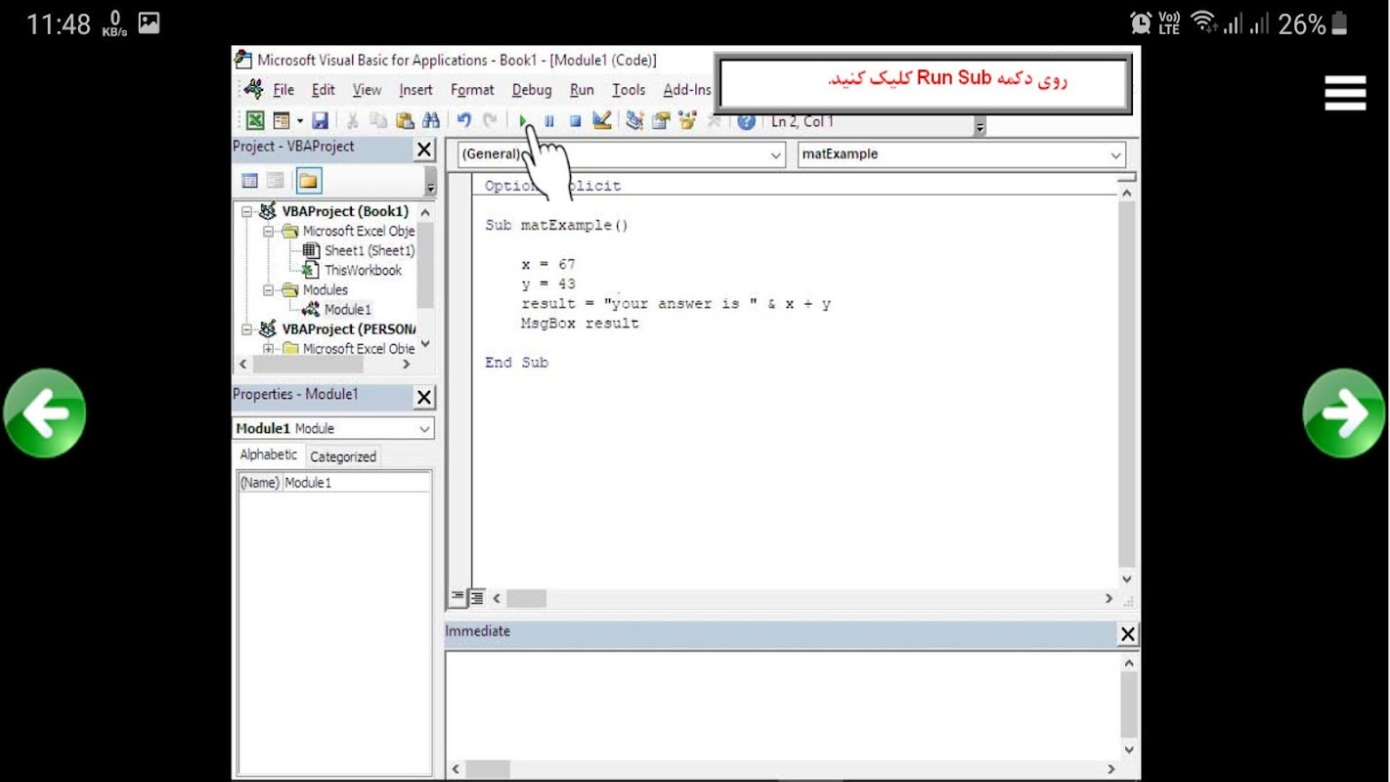
Task: Click the "End Sub" code line
Action: click(x=516, y=363)
